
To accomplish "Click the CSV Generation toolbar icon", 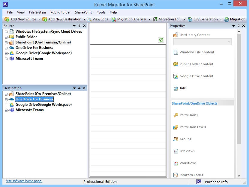I will point(190,19).
